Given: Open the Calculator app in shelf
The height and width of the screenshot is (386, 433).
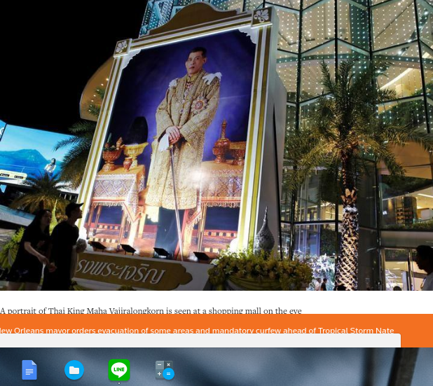Looking at the screenshot, I should tap(165, 370).
